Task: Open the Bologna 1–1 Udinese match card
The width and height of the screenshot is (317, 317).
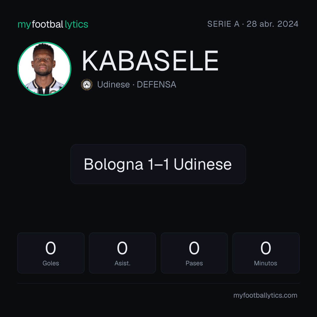Action: pos(158,164)
